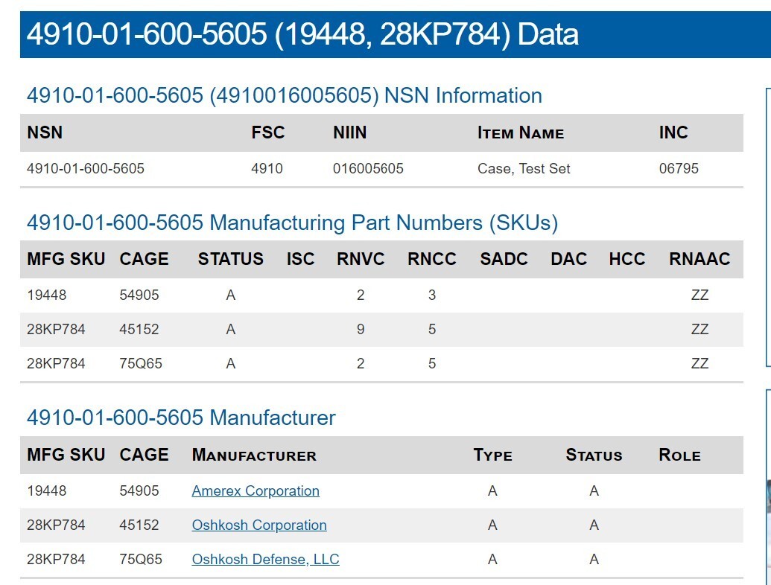Click the RNVC column header
Viewport: 771px width, 585px height.
361,259
